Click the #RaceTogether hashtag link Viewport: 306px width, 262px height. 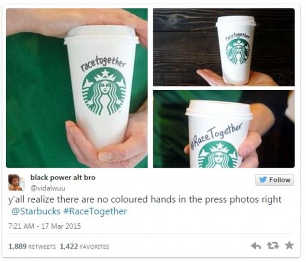point(95,211)
